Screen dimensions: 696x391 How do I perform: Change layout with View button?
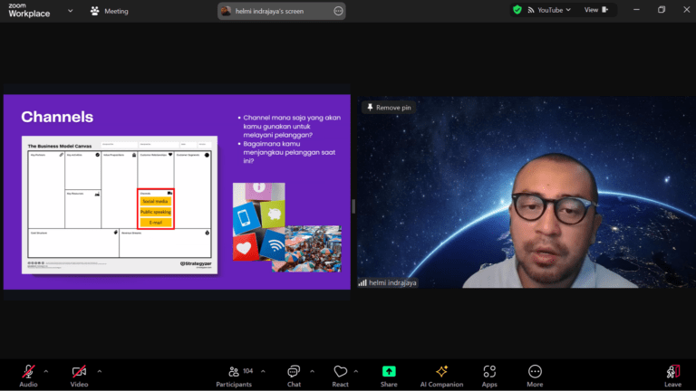click(x=595, y=10)
